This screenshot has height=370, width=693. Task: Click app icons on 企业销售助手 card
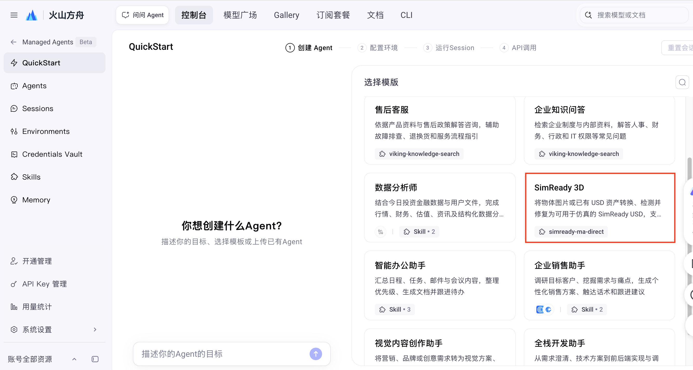pyautogui.click(x=544, y=310)
